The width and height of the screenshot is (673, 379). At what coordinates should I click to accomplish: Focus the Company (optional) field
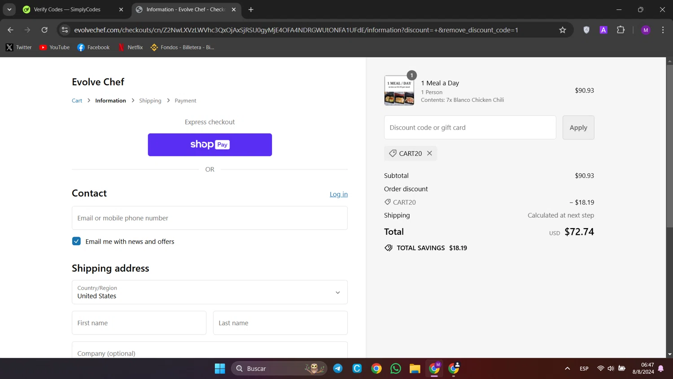[x=210, y=350]
